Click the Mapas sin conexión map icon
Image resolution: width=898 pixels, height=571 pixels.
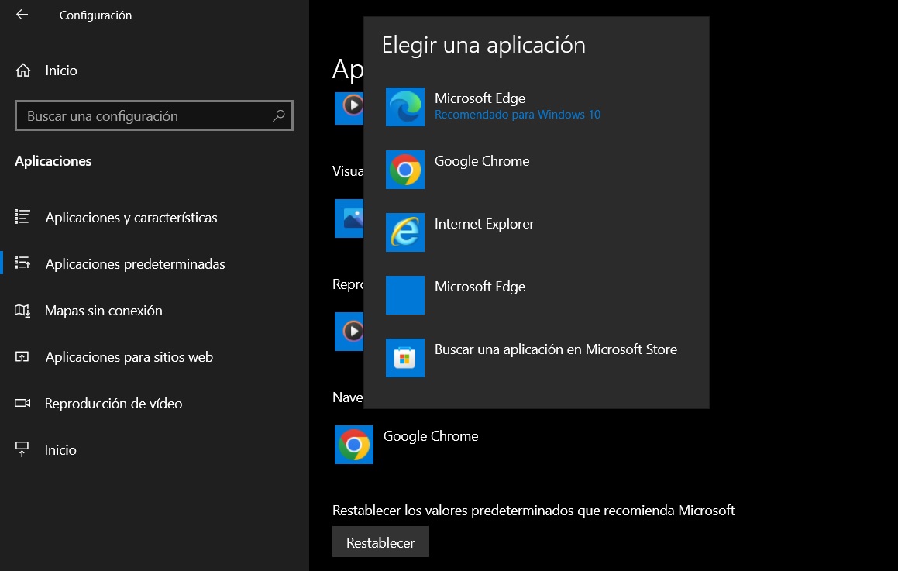pyautogui.click(x=22, y=311)
